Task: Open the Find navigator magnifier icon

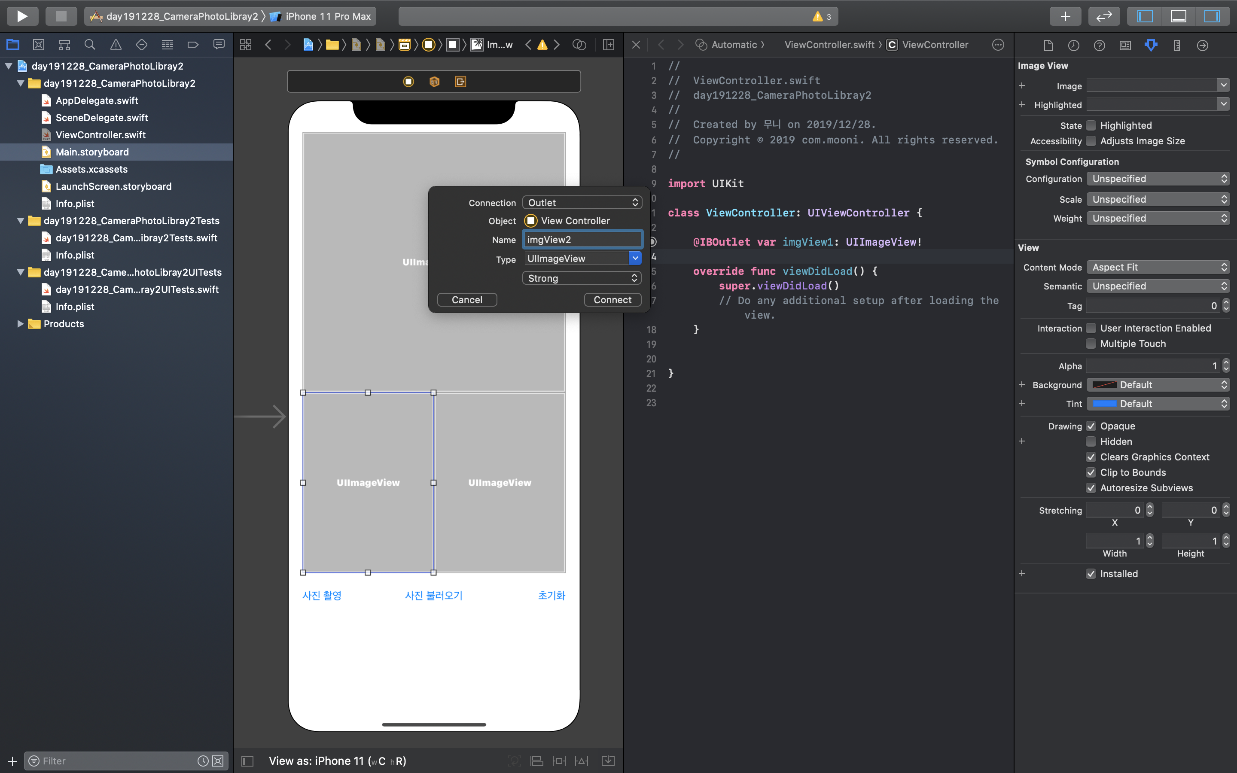Action: pyautogui.click(x=90, y=45)
